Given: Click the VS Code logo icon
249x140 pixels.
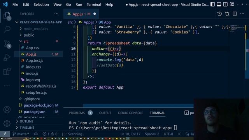Looking at the screenshot, I should [x=5, y=4].
